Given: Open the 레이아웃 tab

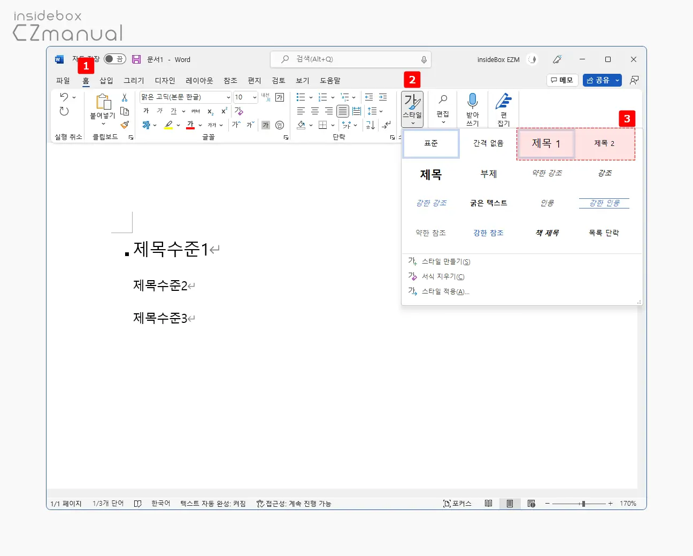Looking at the screenshot, I should [199, 80].
